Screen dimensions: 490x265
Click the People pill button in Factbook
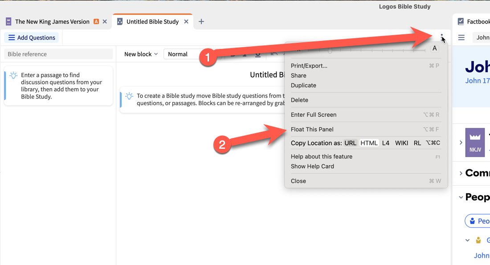(x=478, y=221)
